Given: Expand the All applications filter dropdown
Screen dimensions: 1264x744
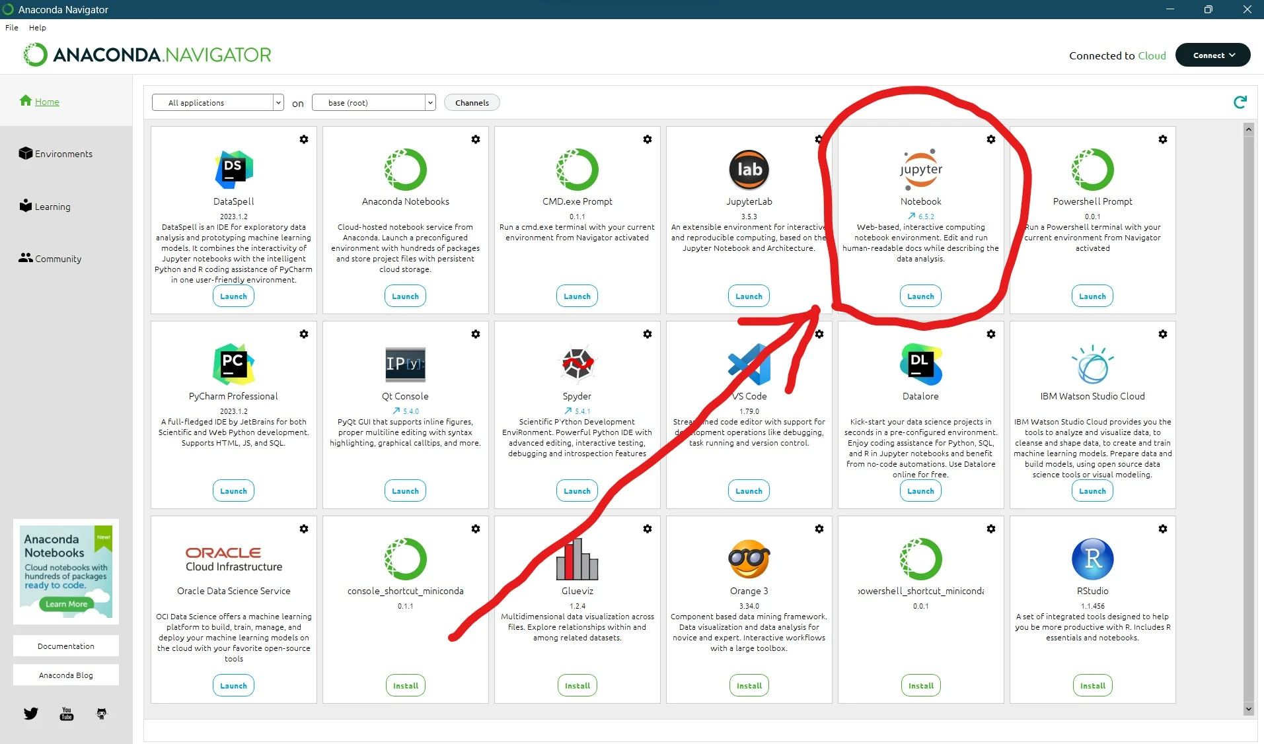Looking at the screenshot, I should [x=218, y=102].
